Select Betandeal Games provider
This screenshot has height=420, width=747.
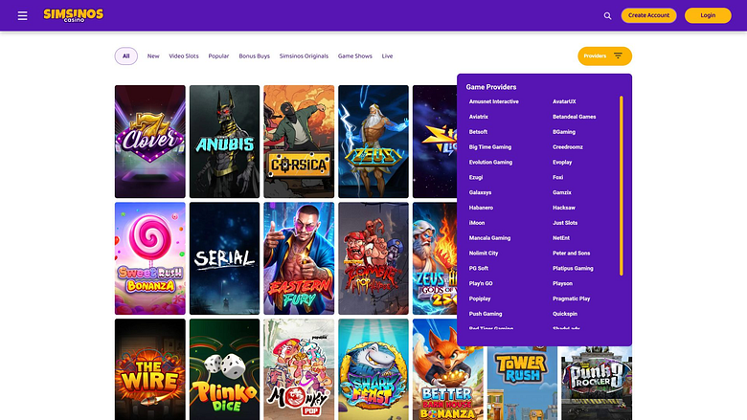(x=574, y=117)
